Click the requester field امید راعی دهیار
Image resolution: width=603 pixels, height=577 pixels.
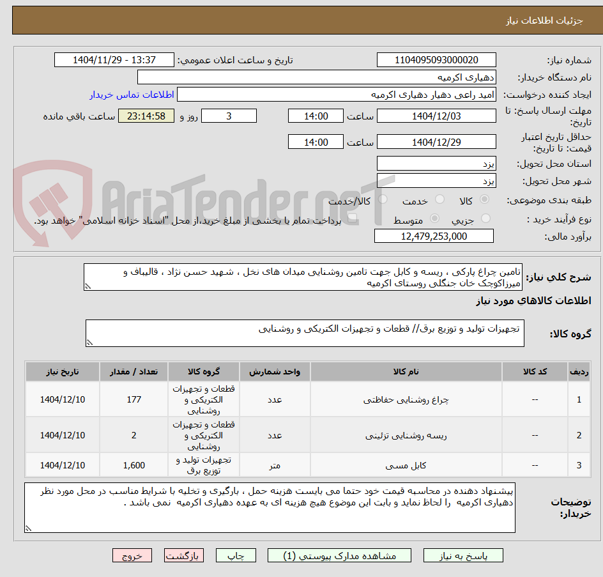[x=337, y=95]
